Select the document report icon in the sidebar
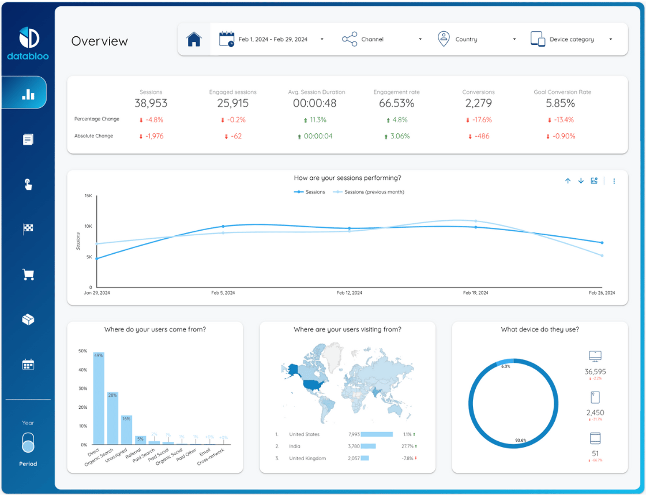Viewport: 646px width, 496px height. (x=28, y=139)
